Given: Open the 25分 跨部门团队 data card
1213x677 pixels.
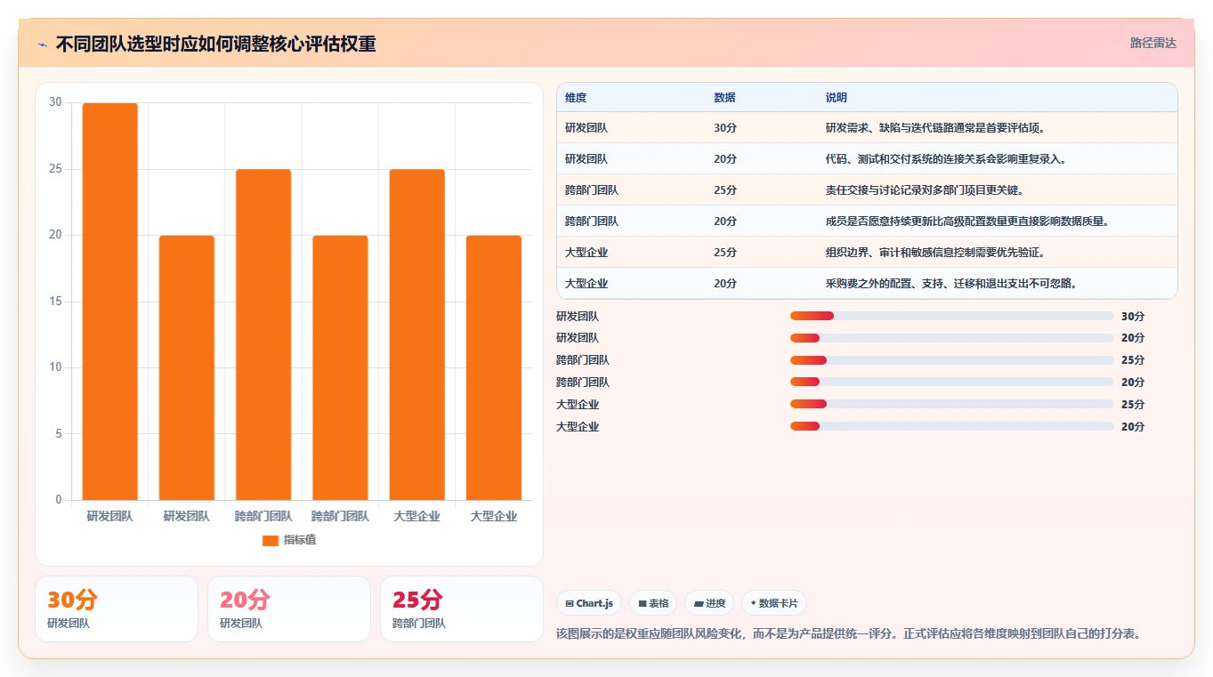Looking at the screenshot, I should pyautogui.click(x=462, y=608).
